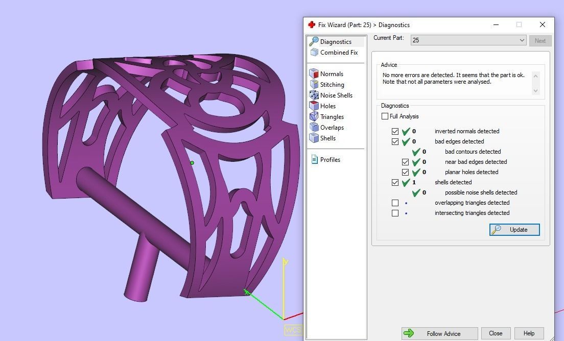Click 'possible noise shells detected' label
Viewport: 564px width, 341px height.
pos(481,192)
